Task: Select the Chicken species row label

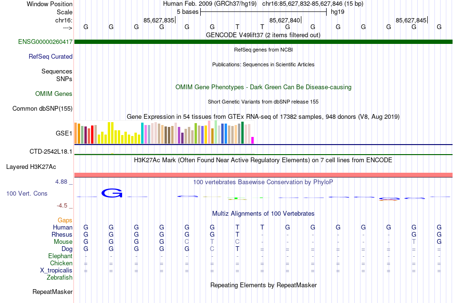Action: 61,263
